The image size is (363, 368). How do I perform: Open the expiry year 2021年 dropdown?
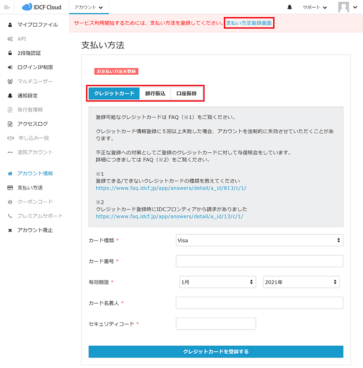click(301, 282)
